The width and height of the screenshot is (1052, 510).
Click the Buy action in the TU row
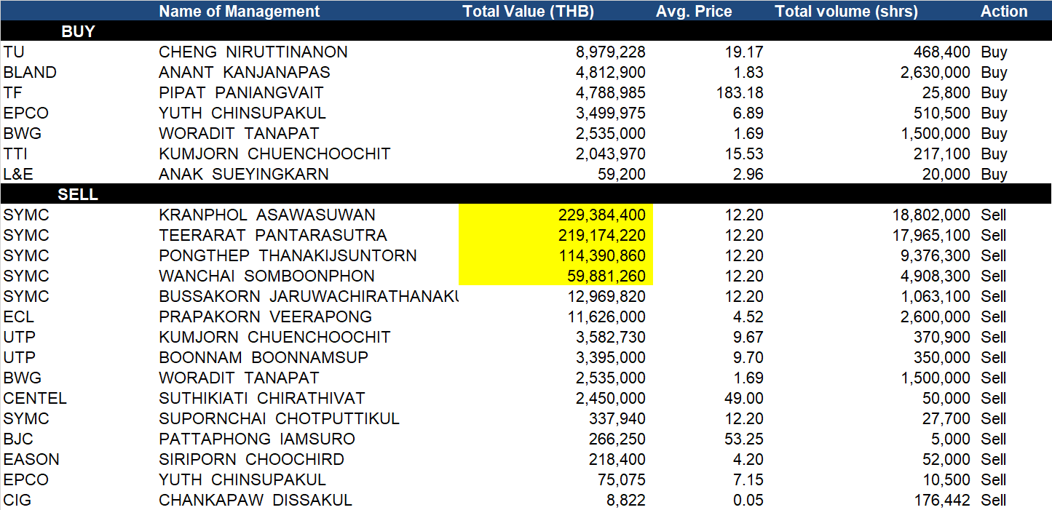click(x=994, y=52)
